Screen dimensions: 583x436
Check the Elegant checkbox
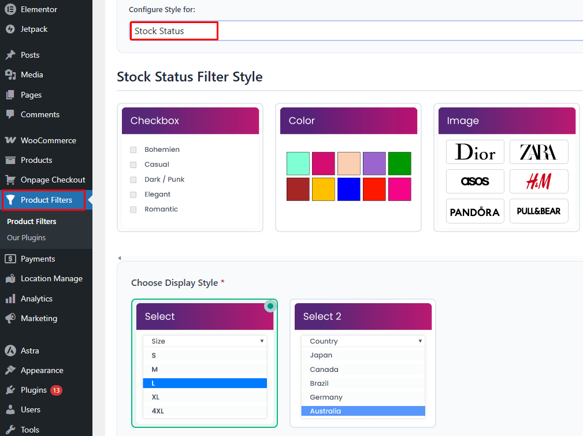pos(133,194)
